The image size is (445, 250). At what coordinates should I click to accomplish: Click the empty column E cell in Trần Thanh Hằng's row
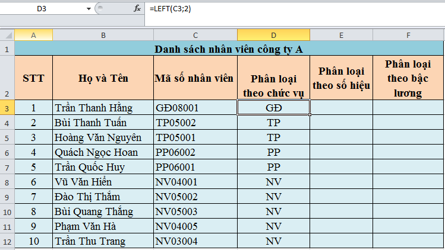click(x=341, y=108)
